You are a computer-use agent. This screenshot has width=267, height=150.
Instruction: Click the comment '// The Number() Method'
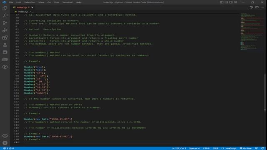click(x=42, y=52)
